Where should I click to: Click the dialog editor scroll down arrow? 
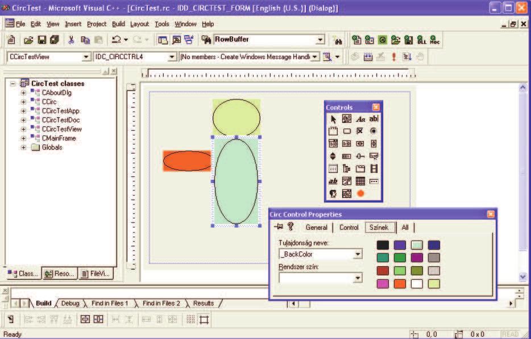click(522, 276)
